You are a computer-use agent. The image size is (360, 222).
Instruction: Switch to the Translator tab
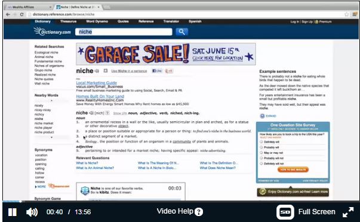tap(171, 21)
